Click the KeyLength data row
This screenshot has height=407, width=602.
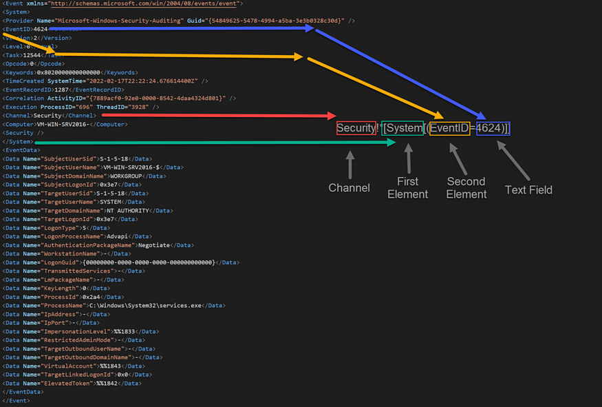point(56,289)
